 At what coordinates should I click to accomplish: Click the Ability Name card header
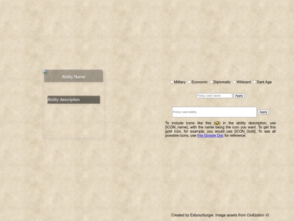click(x=73, y=76)
